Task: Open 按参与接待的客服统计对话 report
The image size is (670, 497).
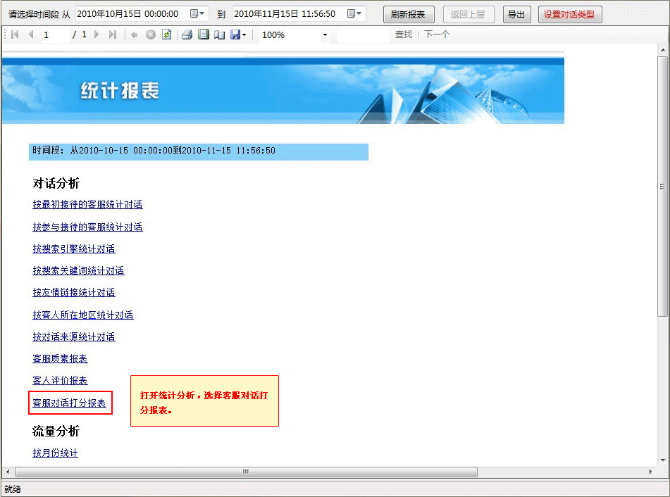Action: (x=87, y=227)
